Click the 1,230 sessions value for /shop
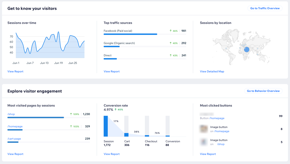290x164 pixels. tap(86, 114)
